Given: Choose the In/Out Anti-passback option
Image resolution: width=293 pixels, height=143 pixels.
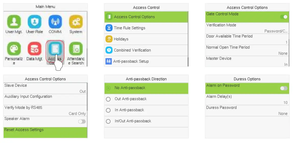Looking at the screenshot, I should coord(108,121).
